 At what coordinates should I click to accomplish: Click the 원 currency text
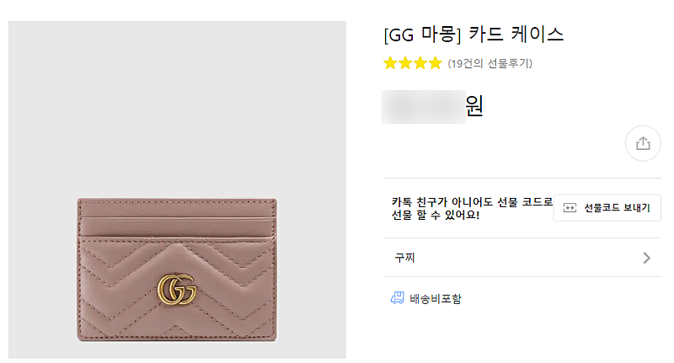click(x=474, y=106)
